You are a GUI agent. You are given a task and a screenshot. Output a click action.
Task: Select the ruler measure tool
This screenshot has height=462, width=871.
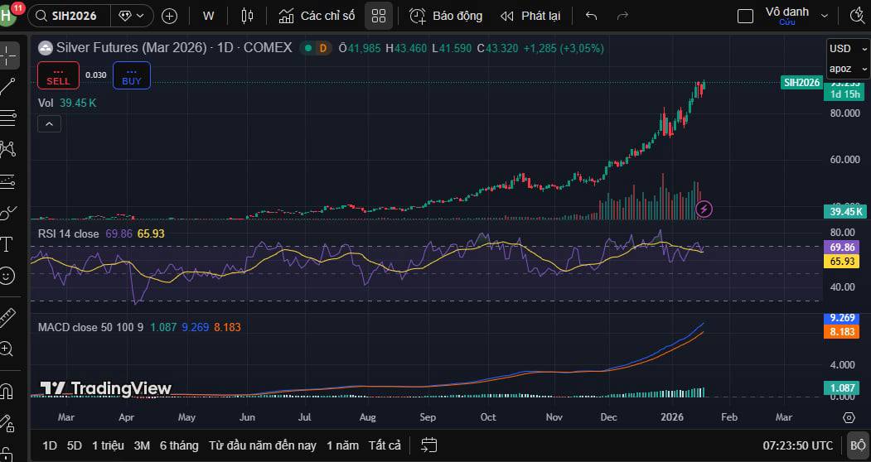pyautogui.click(x=7, y=317)
